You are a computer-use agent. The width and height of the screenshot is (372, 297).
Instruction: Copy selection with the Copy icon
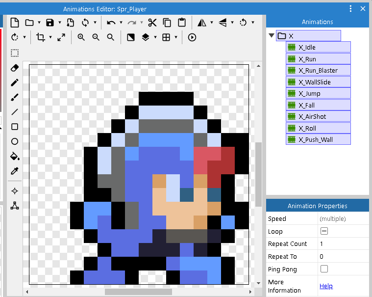pos(167,23)
